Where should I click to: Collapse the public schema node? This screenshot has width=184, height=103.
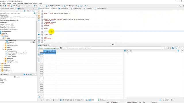pyautogui.click(x=2, y=37)
